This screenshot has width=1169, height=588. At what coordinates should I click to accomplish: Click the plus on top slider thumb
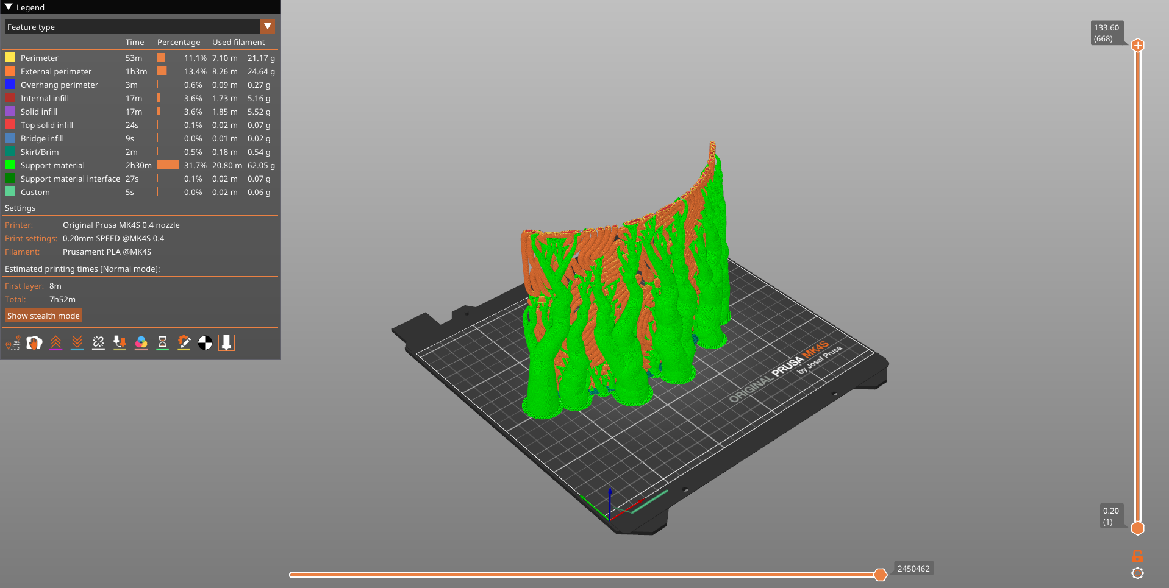(x=1137, y=45)
